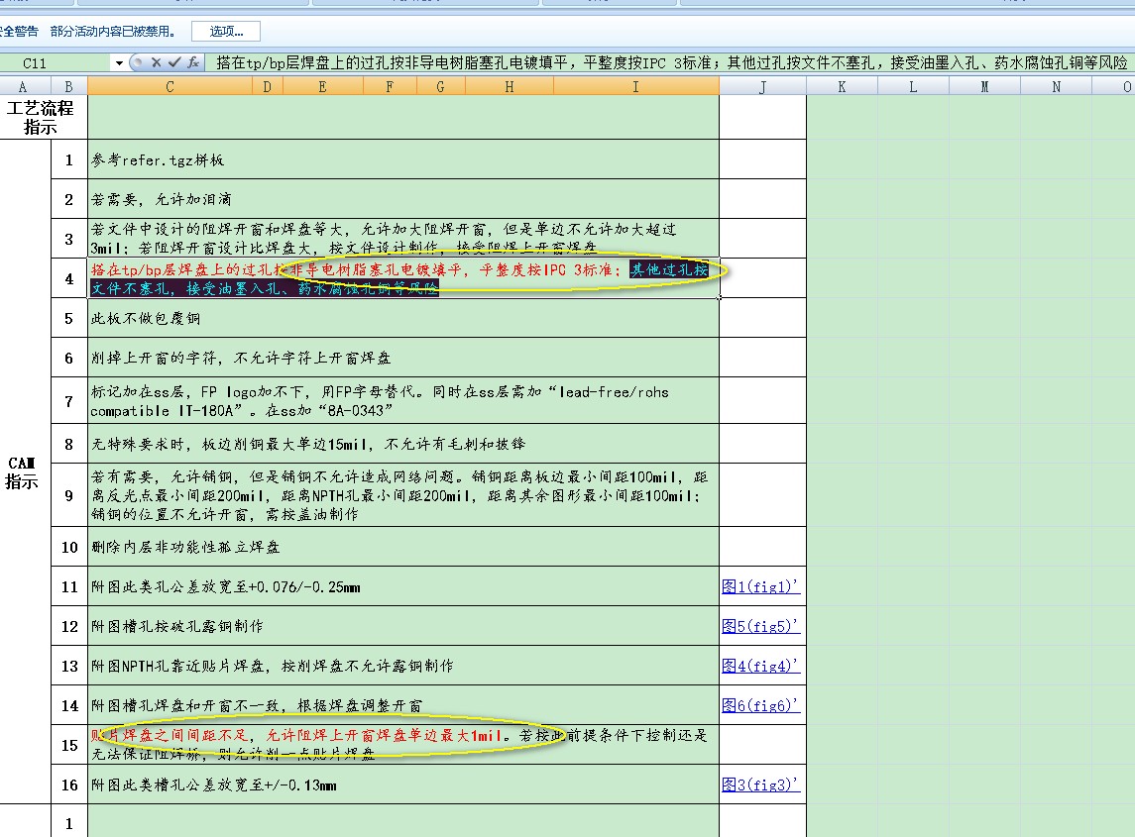
Task: Click the 工艺流程指示 heading cell
Action: pos(42,117)
